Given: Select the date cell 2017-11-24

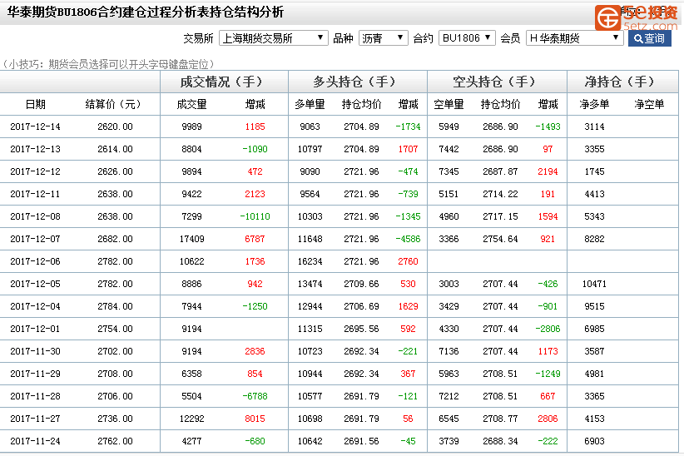Looking at the screenshot, I should coord(35,442).
